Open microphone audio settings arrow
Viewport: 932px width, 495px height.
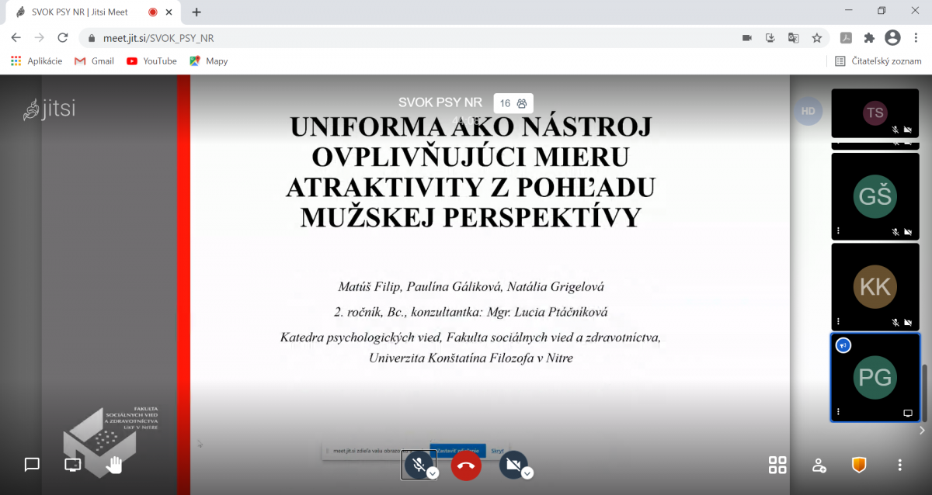(433, 472)
